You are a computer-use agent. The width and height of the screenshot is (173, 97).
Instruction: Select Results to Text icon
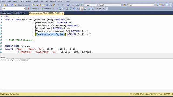[78, 9]
